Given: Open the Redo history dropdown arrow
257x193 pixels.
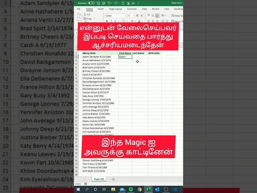Looking at the screenshot, I should tap(119, 3).
